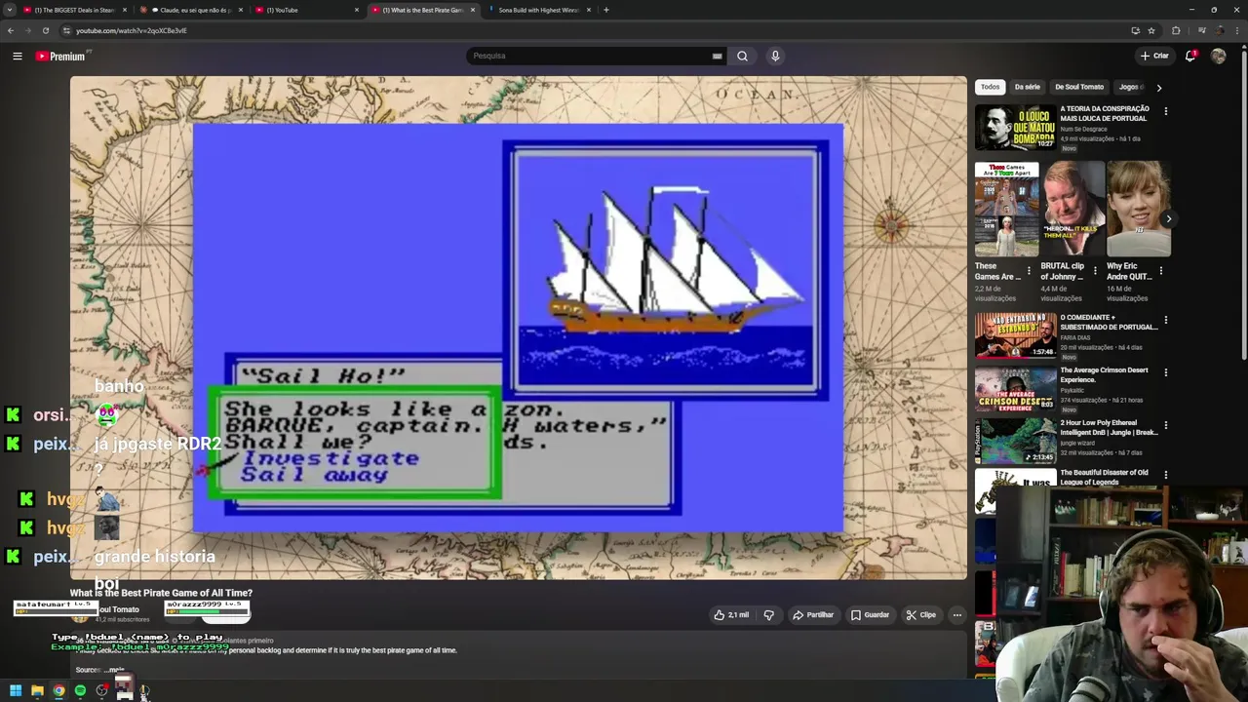Screen dimensions: 1248x702
Task: Open a new browser tab
Action: (x=606, y=10)
